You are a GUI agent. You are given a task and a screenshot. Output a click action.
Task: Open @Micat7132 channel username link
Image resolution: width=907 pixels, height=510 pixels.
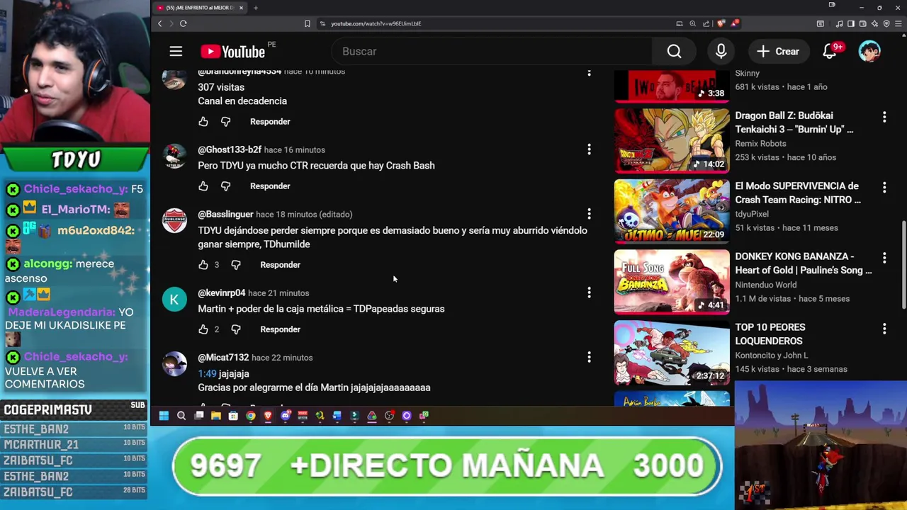point(223,358)
